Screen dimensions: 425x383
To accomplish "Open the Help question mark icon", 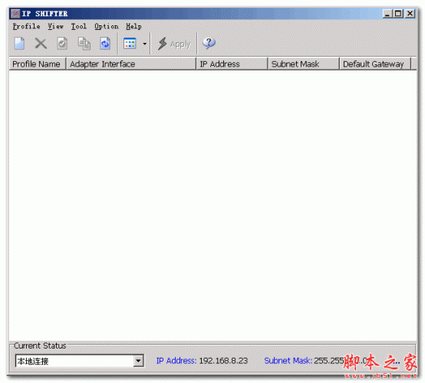I will tap(209, 43).
